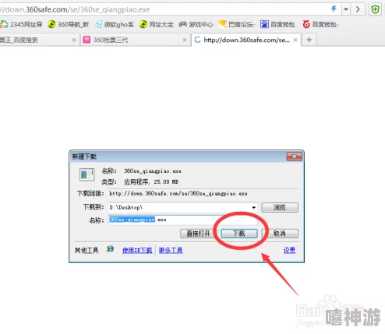Viewport: 385px width, 334px height.
Task: Close the down.360safe.com tab
Action: 295,40
